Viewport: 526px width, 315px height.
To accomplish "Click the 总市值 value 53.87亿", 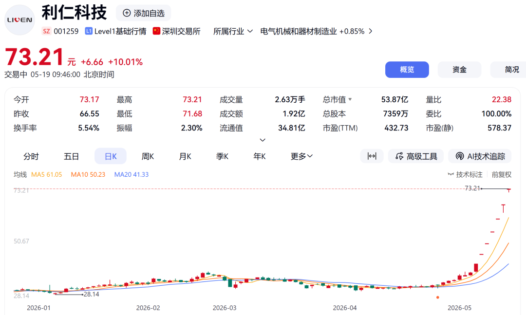I will click(394, 100).
